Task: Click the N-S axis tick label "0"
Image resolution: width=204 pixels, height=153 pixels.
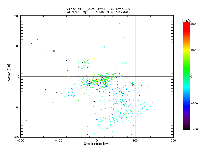Action: coord(18,76)
